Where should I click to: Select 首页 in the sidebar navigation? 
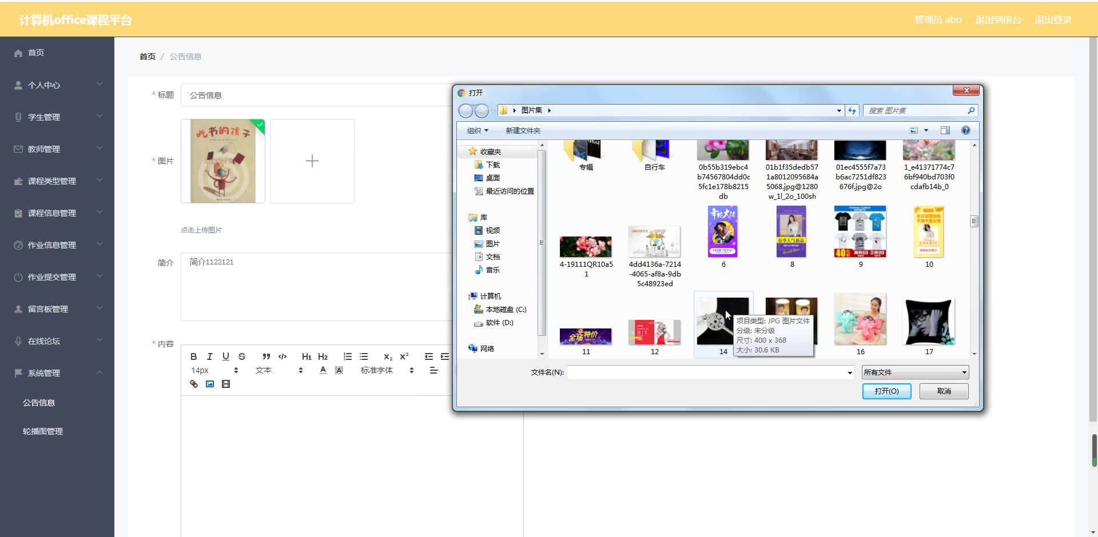tap(35, 53)
